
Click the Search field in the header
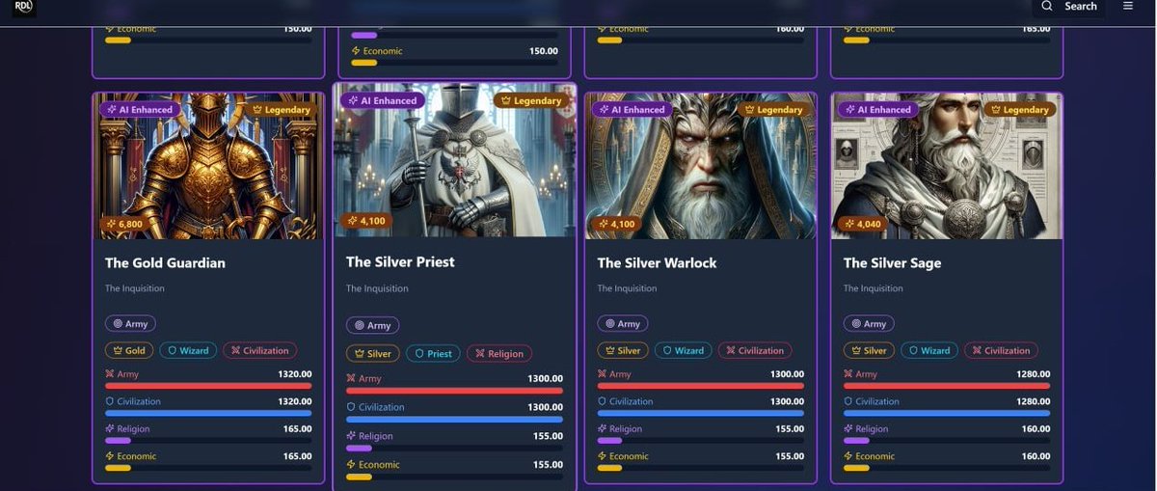click(1068, 6)
